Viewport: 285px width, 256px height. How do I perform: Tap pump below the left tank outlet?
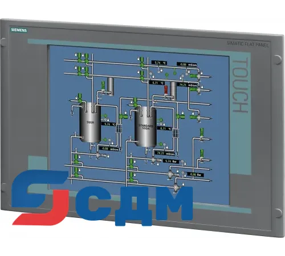click(x=97, y=155)
